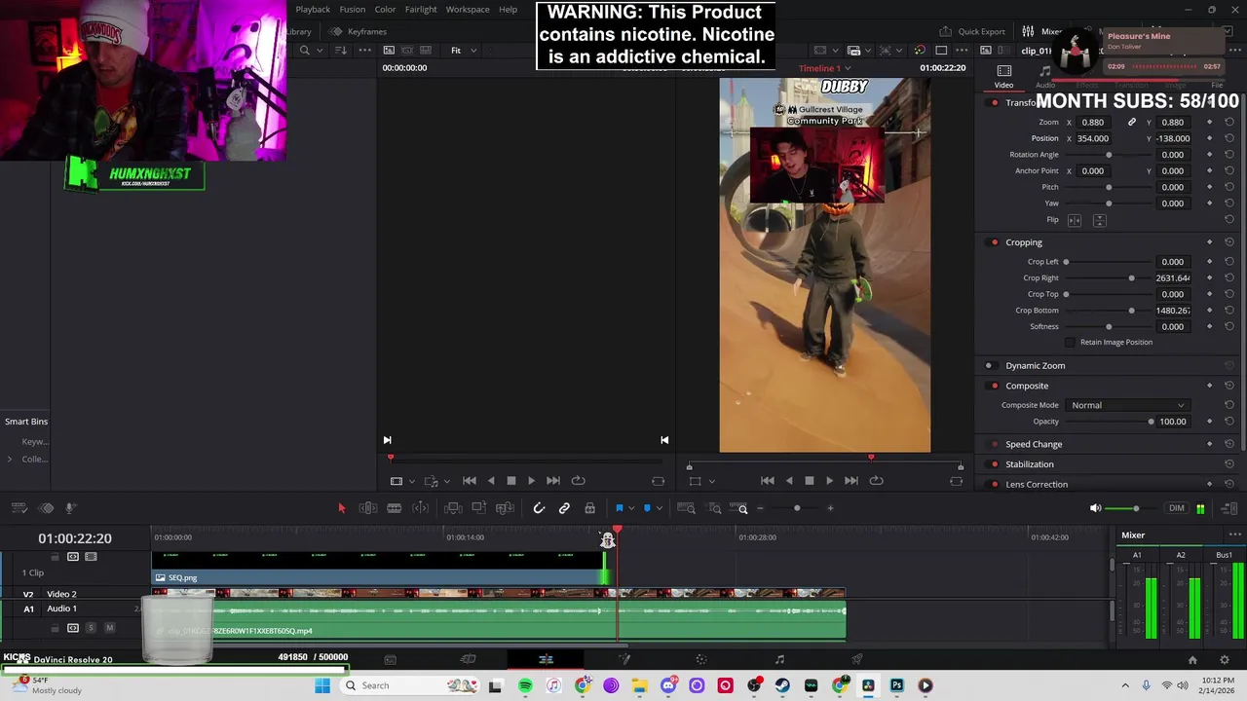1247x701 pixels.
Task: Open the flag color dropdown arrow
Action: [630, 508]
